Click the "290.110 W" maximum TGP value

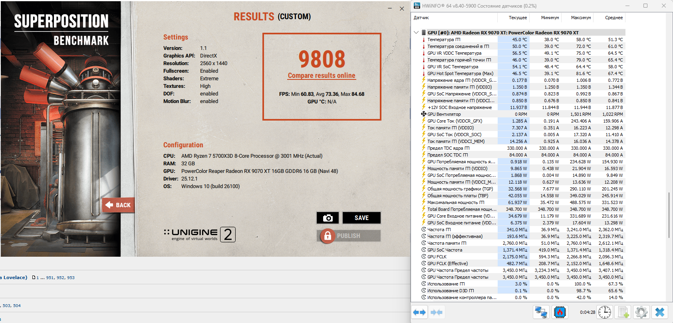[x=580, y=189]
